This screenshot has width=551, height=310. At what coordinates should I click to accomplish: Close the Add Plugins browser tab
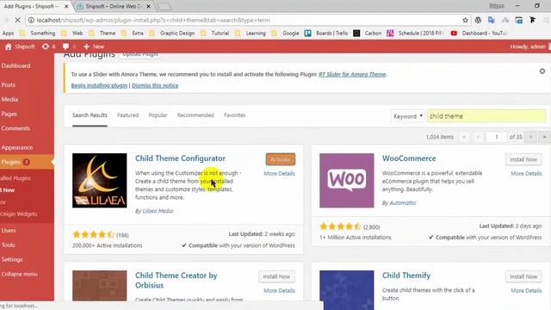click(66, 6)
